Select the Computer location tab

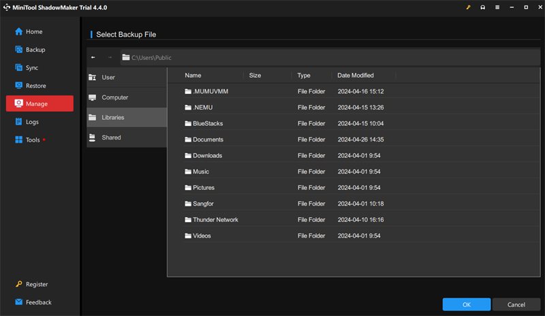point(127,97)
